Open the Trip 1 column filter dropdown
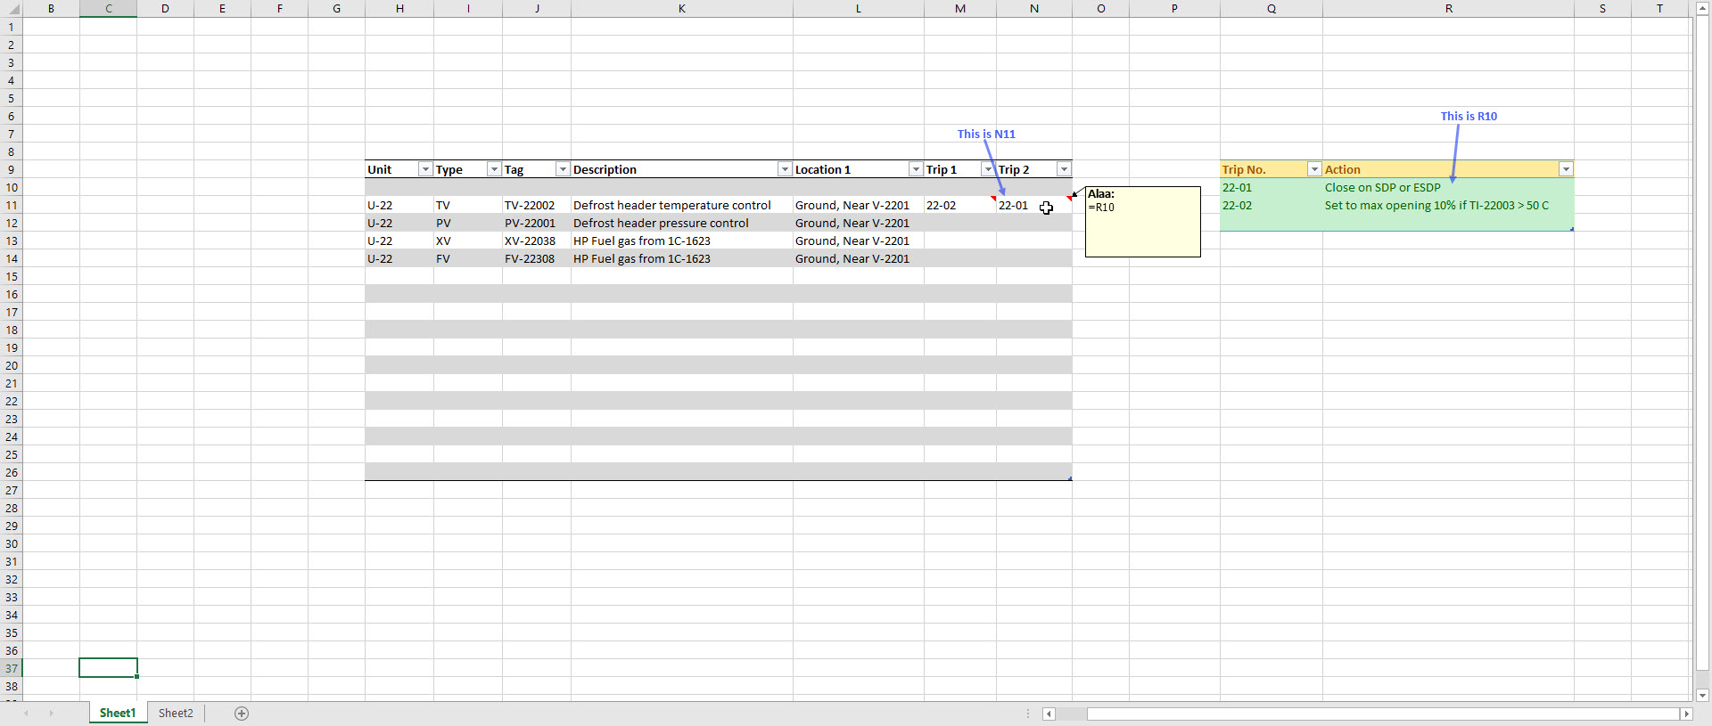Screen dimensions: 1712x726 coord(988,169)
